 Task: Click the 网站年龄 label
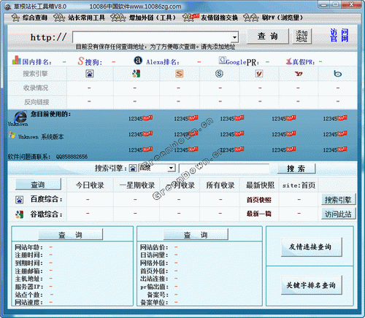pyautogui.click(x=28, y=247)
